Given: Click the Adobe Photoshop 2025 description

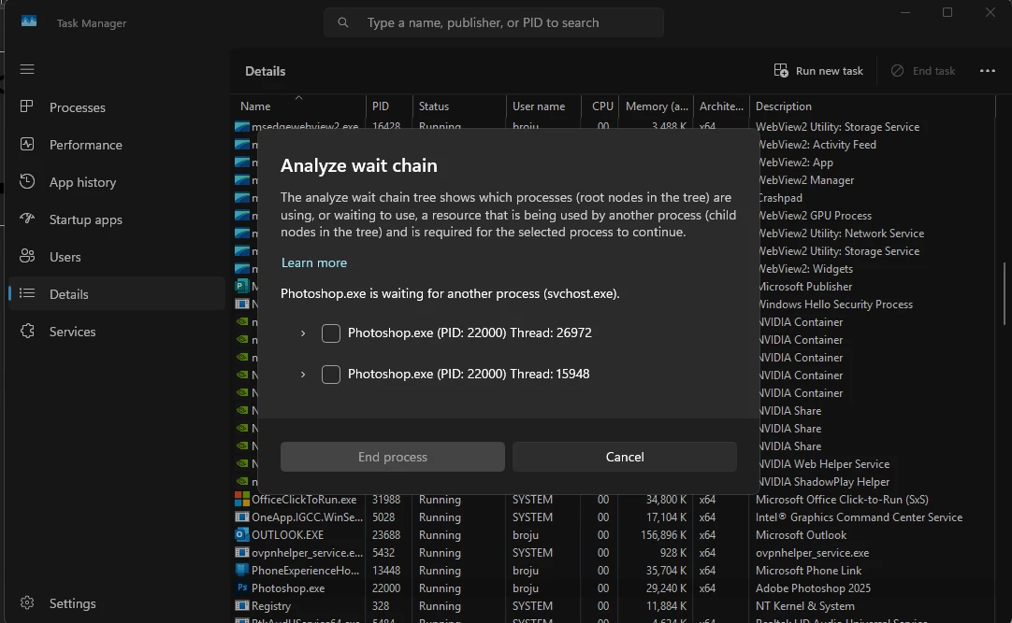Looking at the screenshot, I should 813,588.
